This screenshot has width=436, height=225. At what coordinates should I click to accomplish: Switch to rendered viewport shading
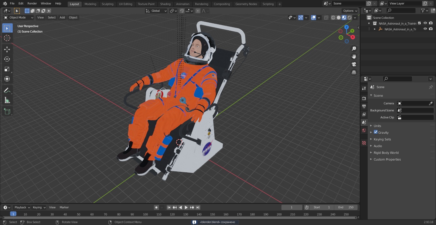click(350, 18)
